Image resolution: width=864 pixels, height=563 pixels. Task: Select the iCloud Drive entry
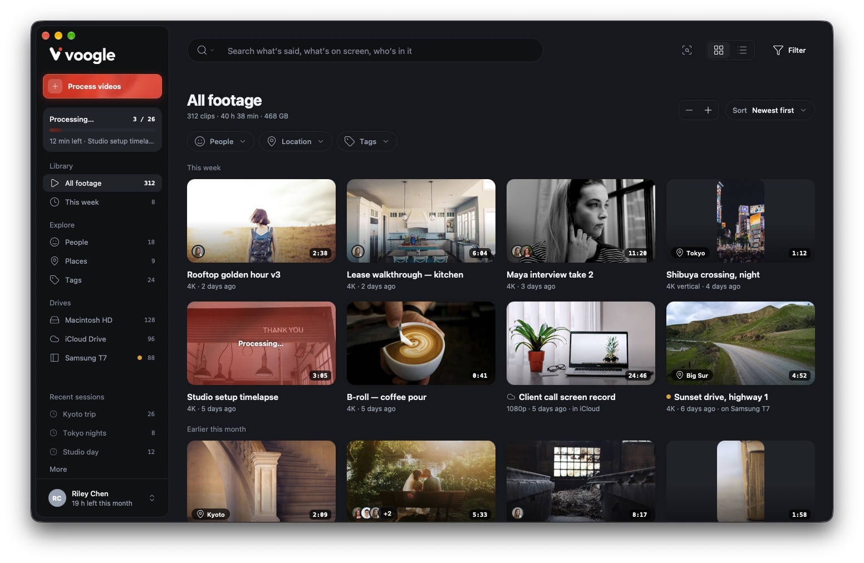coord(102,339)
